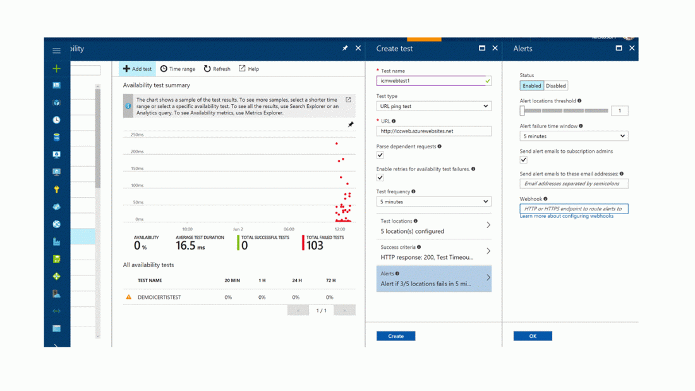Viewport: 695px width, 391px height.
Task: Open the Test frequency dropdown
Action: tap(433, 202)
